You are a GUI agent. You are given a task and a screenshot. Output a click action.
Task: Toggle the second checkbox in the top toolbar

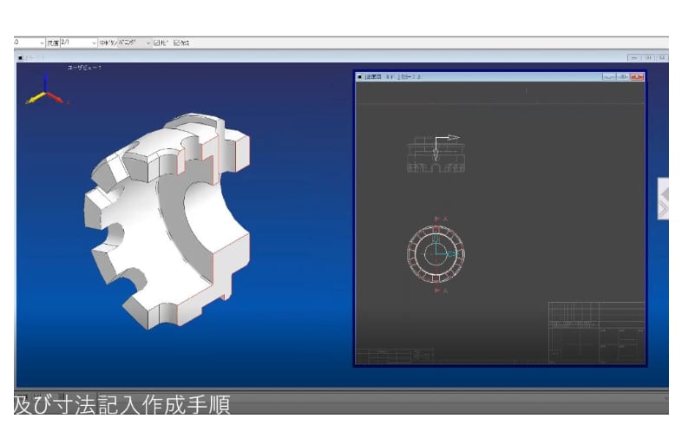[177, 42]
